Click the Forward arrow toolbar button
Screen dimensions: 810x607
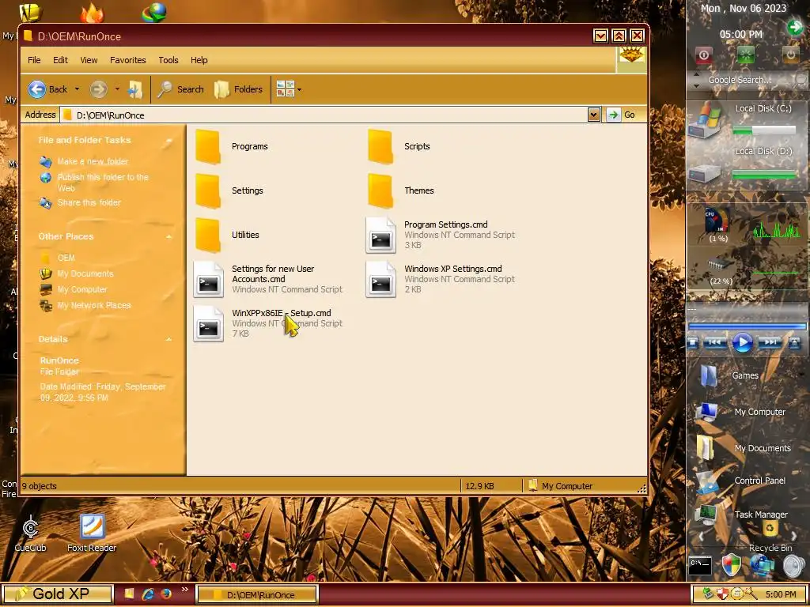click(x=98, y=89)
